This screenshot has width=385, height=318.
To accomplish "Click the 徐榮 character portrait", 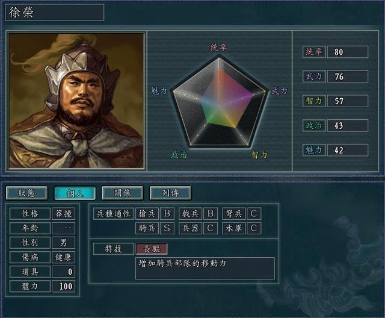I will [76, 101].
